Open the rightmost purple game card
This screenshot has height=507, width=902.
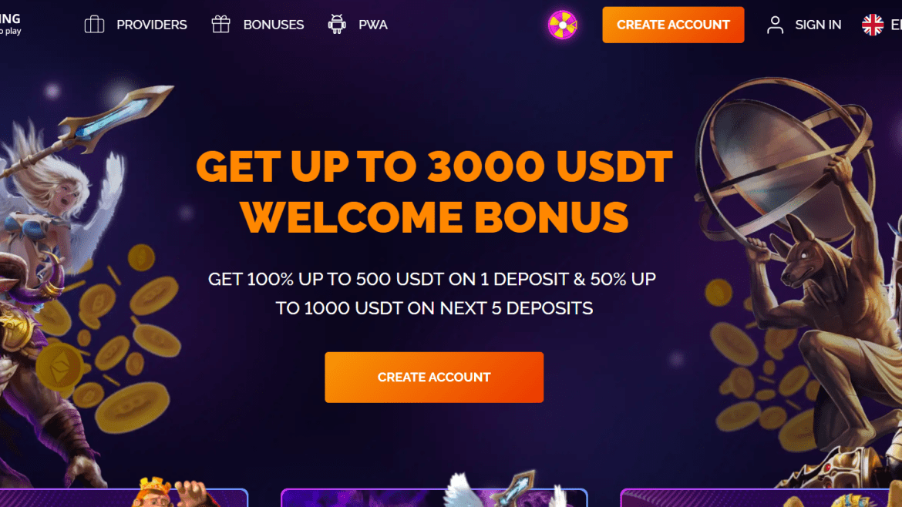(x=761, y=497)
